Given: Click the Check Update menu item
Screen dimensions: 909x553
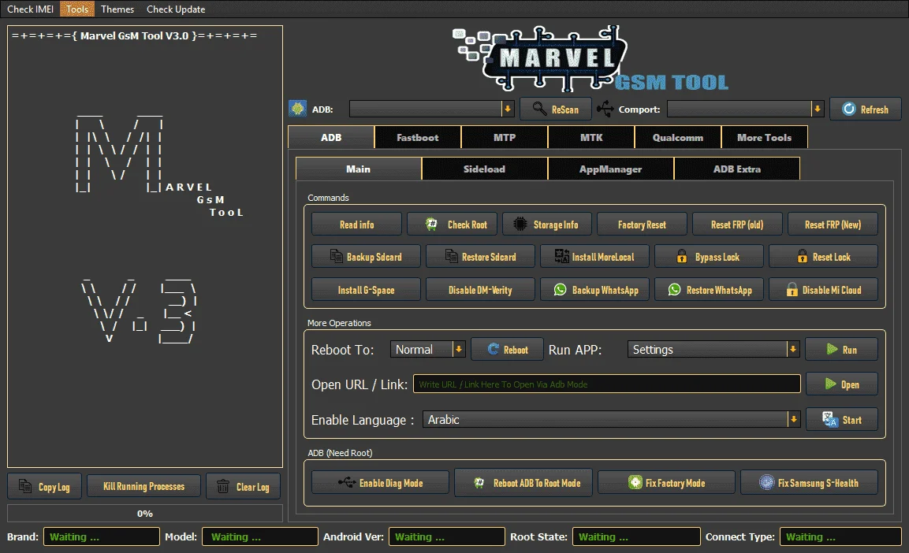Looking at the screenshot, I should tap(176, 9).
